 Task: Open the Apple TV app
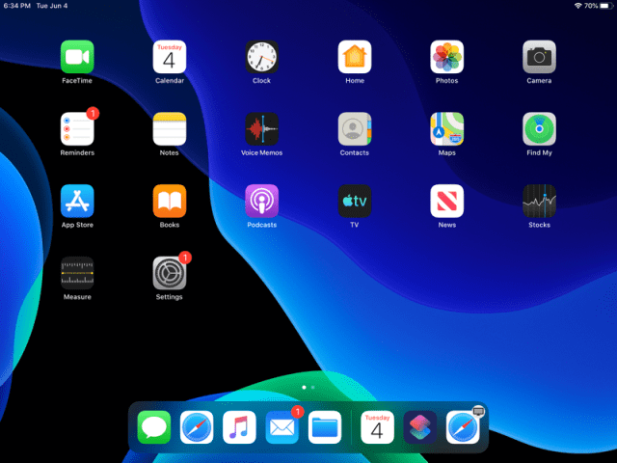(354, 201)
